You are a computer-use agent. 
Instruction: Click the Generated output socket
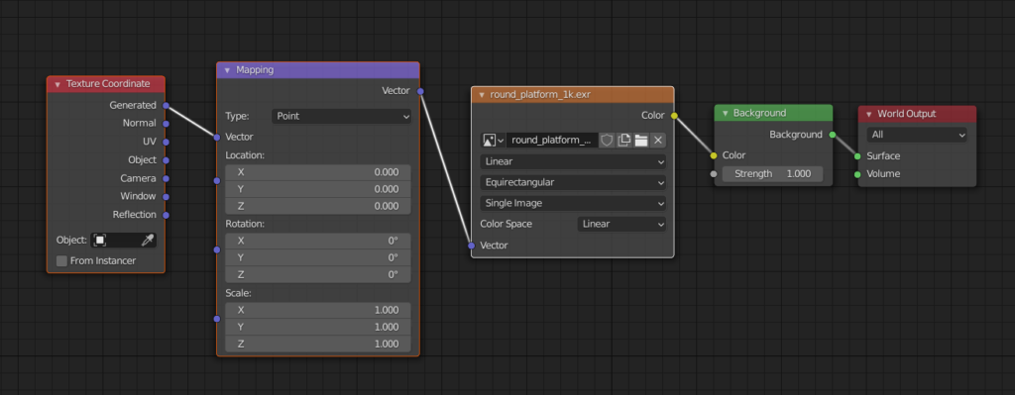[166, 105]
